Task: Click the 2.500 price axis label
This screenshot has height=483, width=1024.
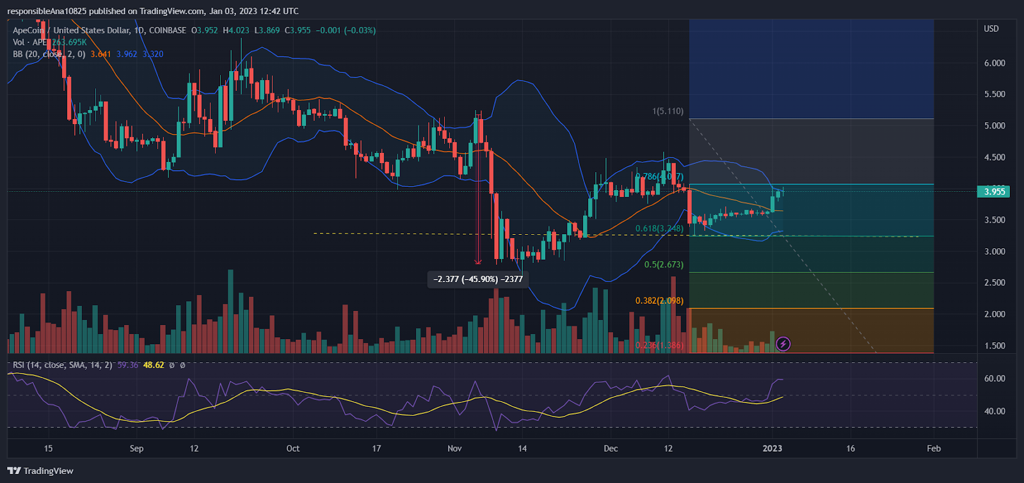Action: (995, 283)
